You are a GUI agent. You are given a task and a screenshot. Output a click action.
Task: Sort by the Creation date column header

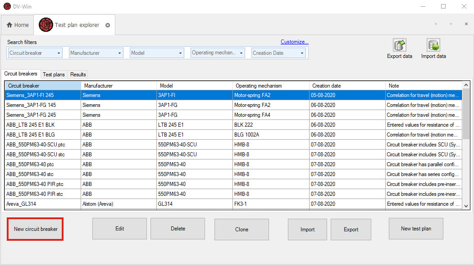[x=347, y=86]
